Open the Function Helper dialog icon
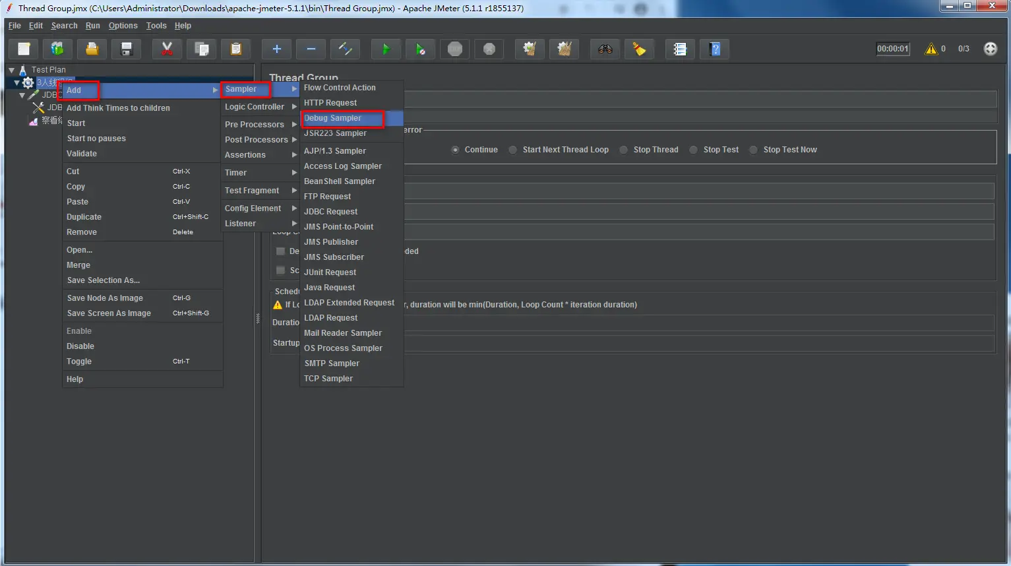The height and width of the screenshot is (566, 1011). [680, 49]
